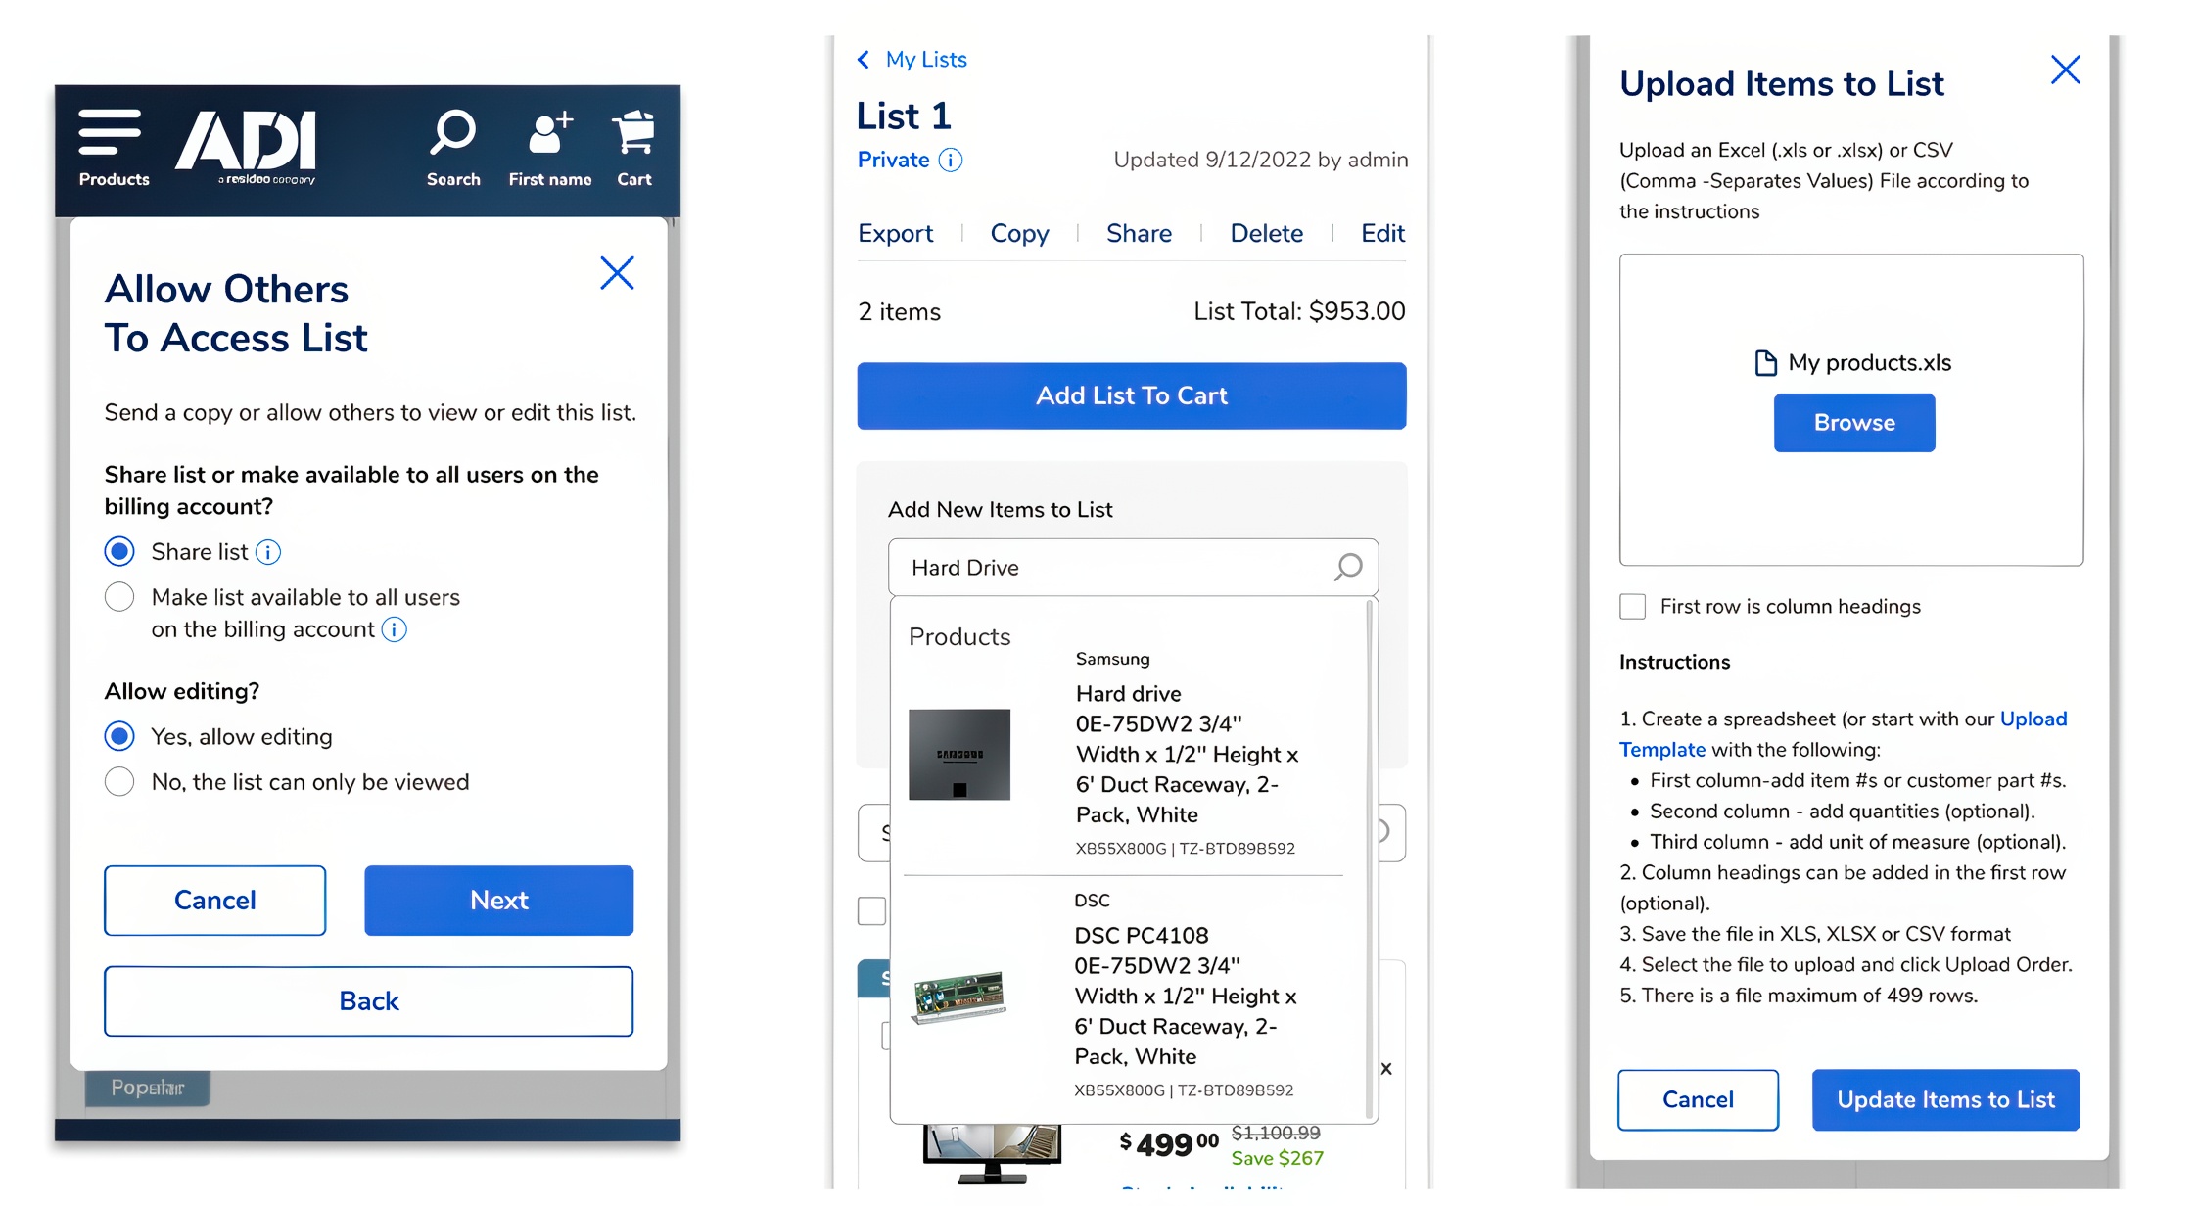Click info icon after billing account option
This screenshot has width=2197, height=1206.
(x=394, y=630)
